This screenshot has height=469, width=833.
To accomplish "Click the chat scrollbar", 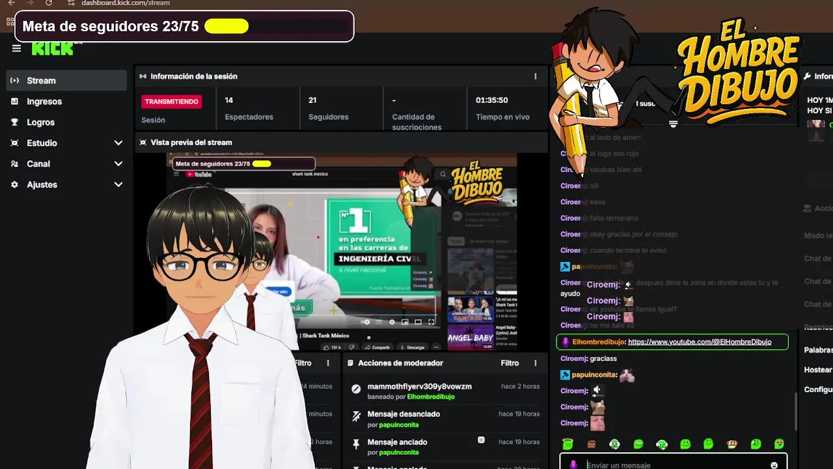I will (x=796, y=412).
